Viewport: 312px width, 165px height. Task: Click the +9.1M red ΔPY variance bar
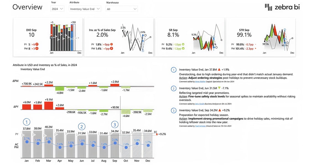49,106
